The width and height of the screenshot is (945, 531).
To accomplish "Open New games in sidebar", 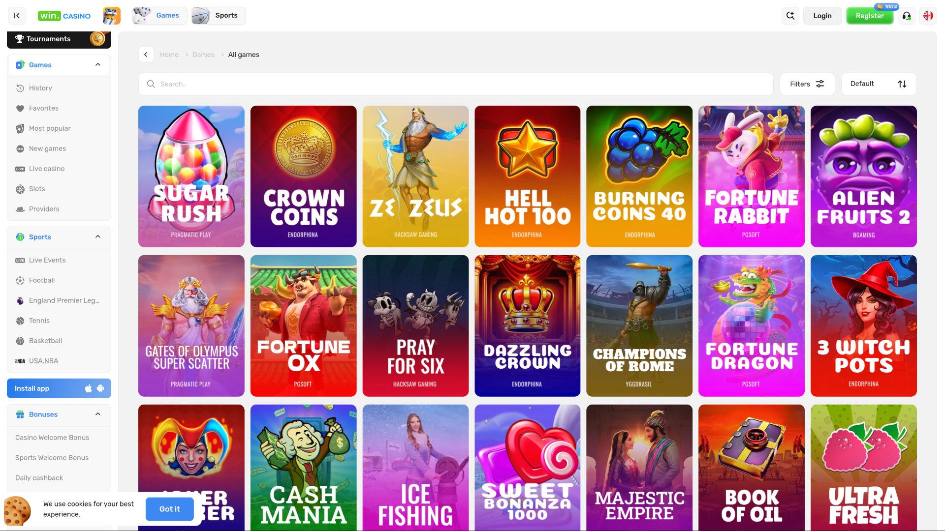I will 59,148.
